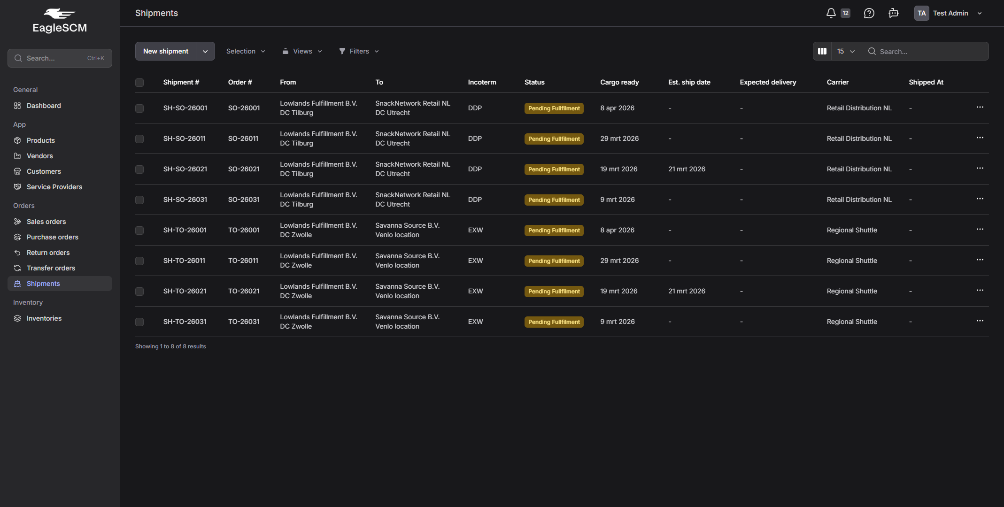Click the sidebar Search field
The width and height of the screenshot is (1004, 507).
pyautogui.click(x=60, y=58)
